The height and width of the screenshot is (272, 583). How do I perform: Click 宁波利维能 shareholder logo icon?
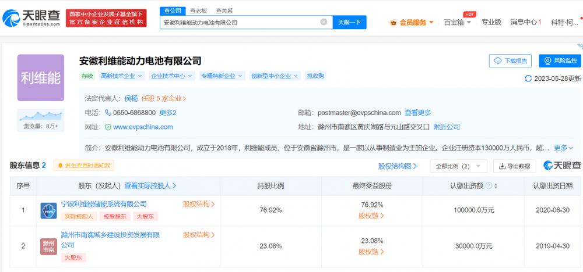(x=49, y=210)
